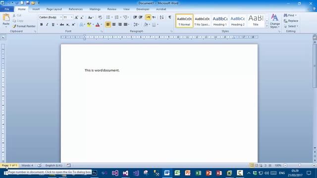The image size is (317, 178).
Task: Switch to the Review tab
Action: (x=112, y=9)
